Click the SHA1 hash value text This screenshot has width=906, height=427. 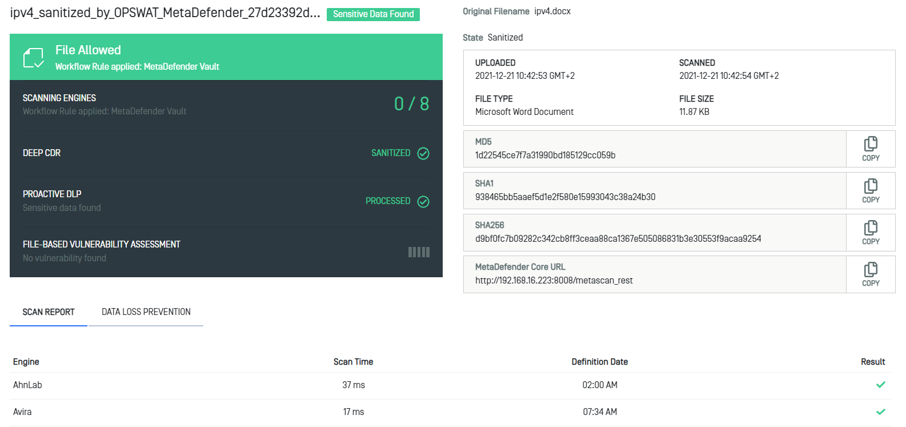pos(566,197)
